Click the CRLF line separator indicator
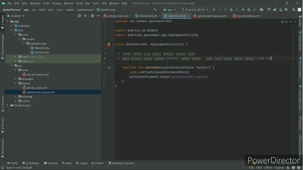Viewport: 303px width, 170px height. pyautogui.click(x=259, y=168)
